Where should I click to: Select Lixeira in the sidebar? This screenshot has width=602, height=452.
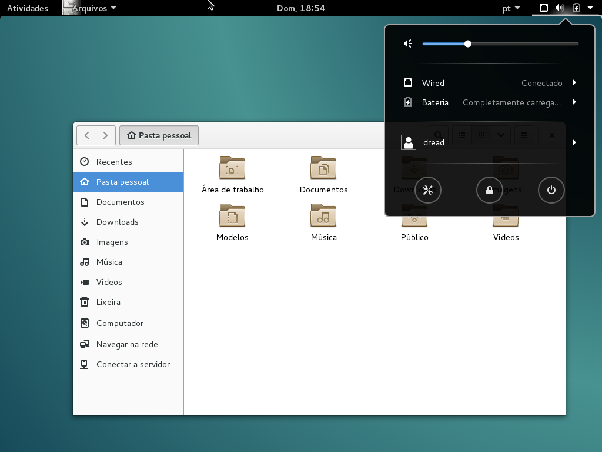tap(108, 302)
